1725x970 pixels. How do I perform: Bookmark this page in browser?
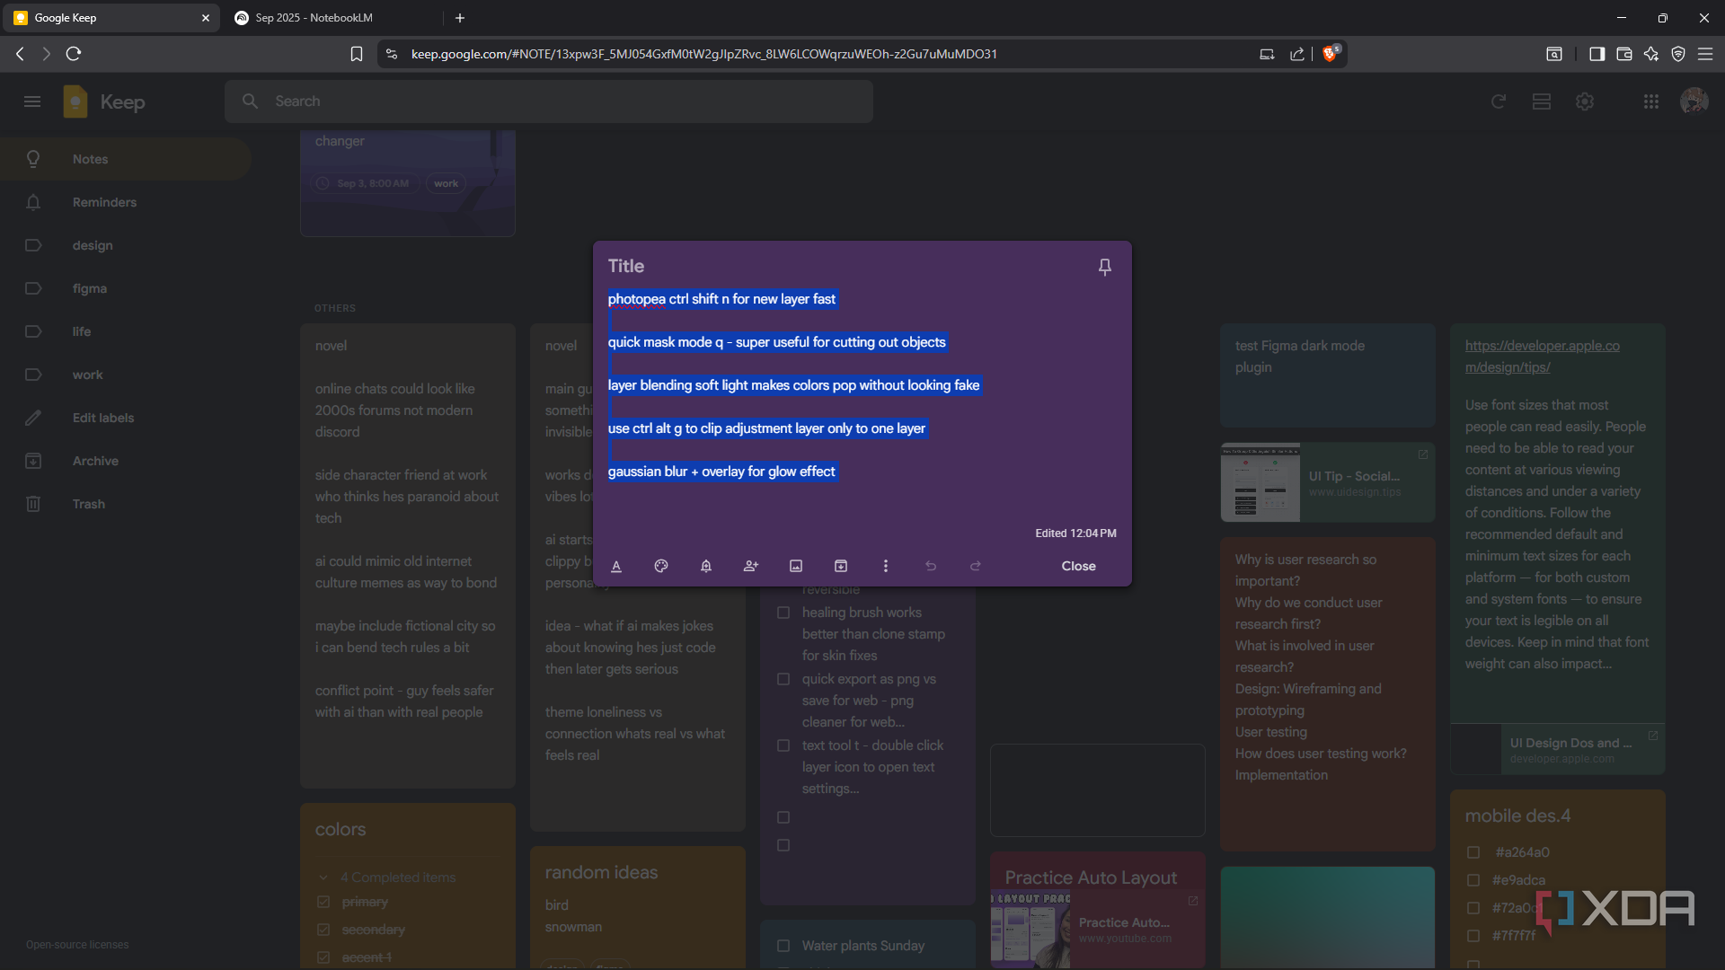[x=357, y=54]
